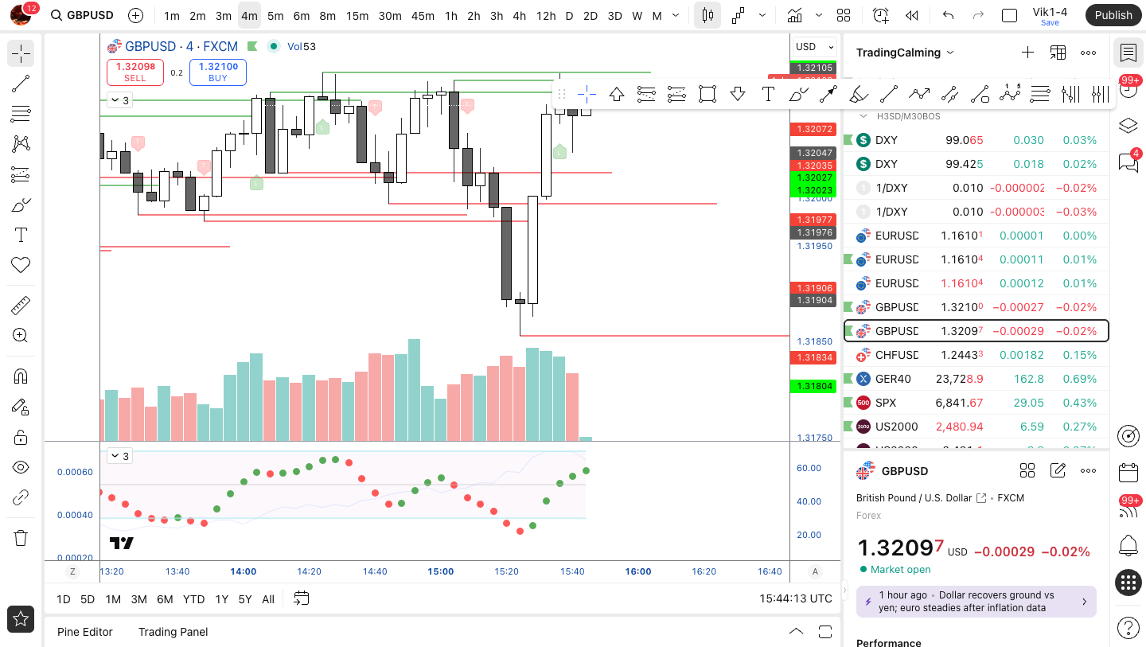This screenshot has height=647, width=1146.
Task: Select the trend line drawing tool
Action: 21,84
